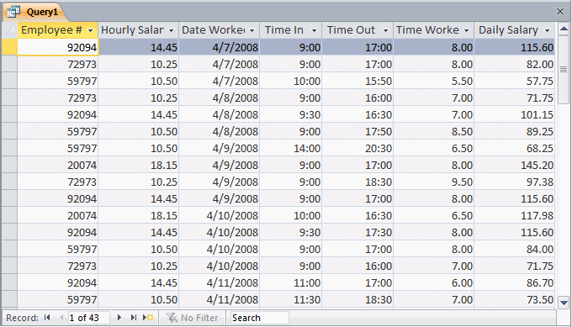The width and height of the screenshot is (572, 327).
Task: Go to first record navigation button
Action: (47, 318)
